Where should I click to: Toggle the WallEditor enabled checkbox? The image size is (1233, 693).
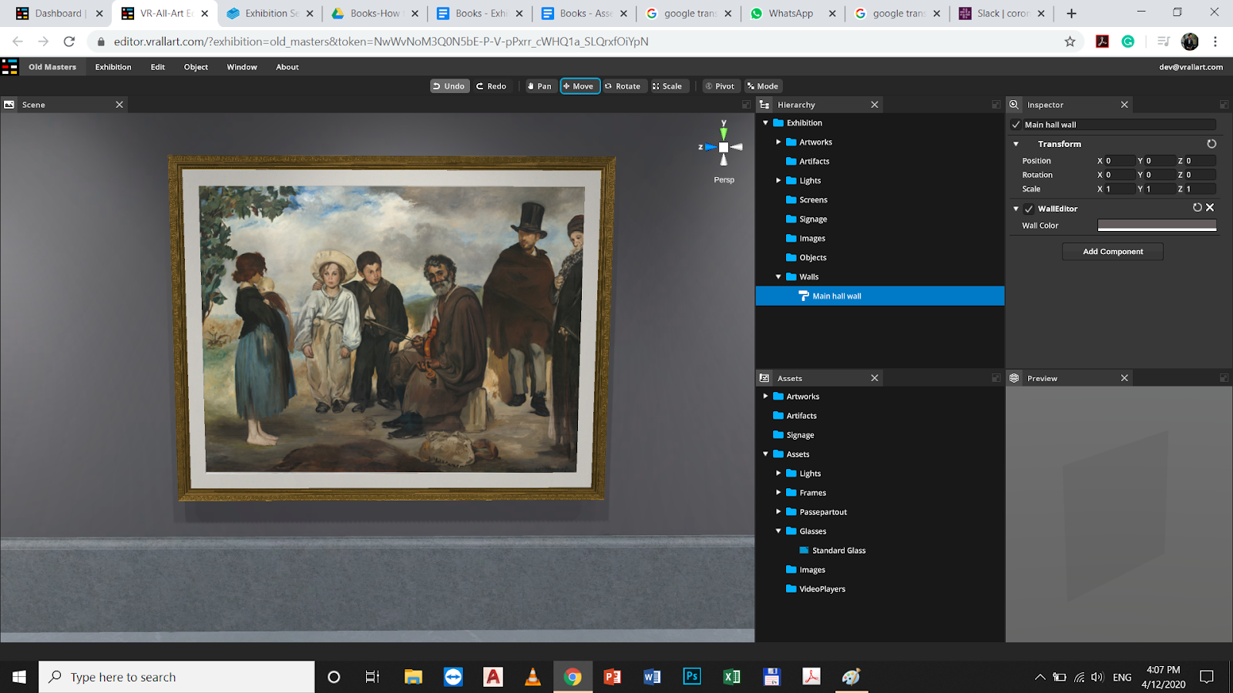[x=1029, y=209]
